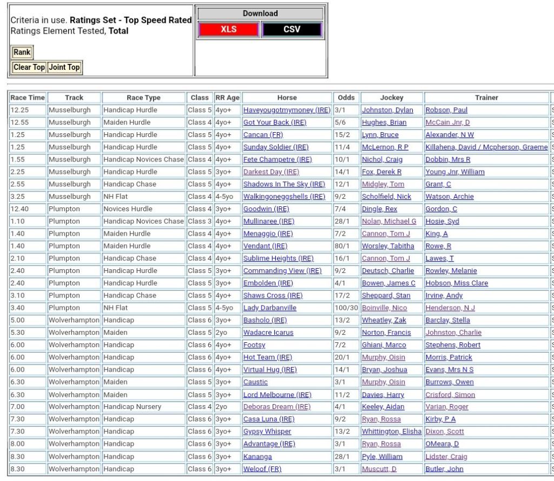
Task: Click jockey Scholfield, Nick
Action: pyautogui.click(x=386, y=197)
